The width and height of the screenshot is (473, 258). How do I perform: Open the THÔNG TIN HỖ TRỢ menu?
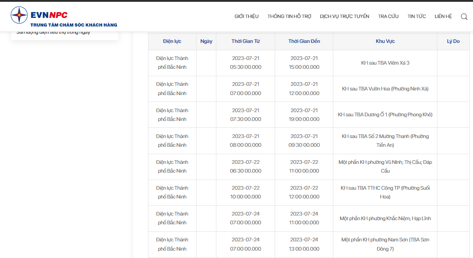[x=289, y=16]
